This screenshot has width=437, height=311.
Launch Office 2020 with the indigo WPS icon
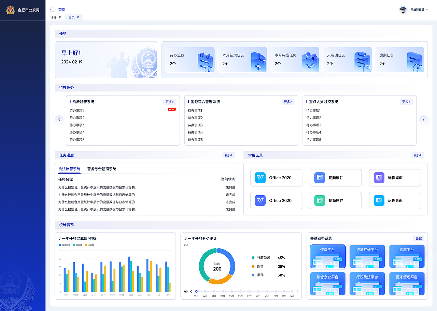(260, 200)
